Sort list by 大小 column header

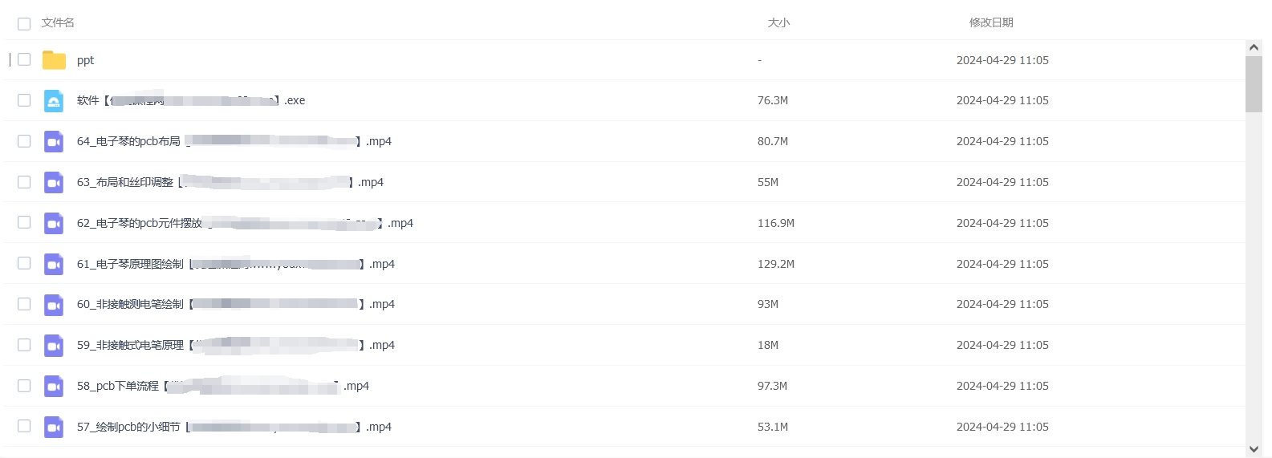778,22
